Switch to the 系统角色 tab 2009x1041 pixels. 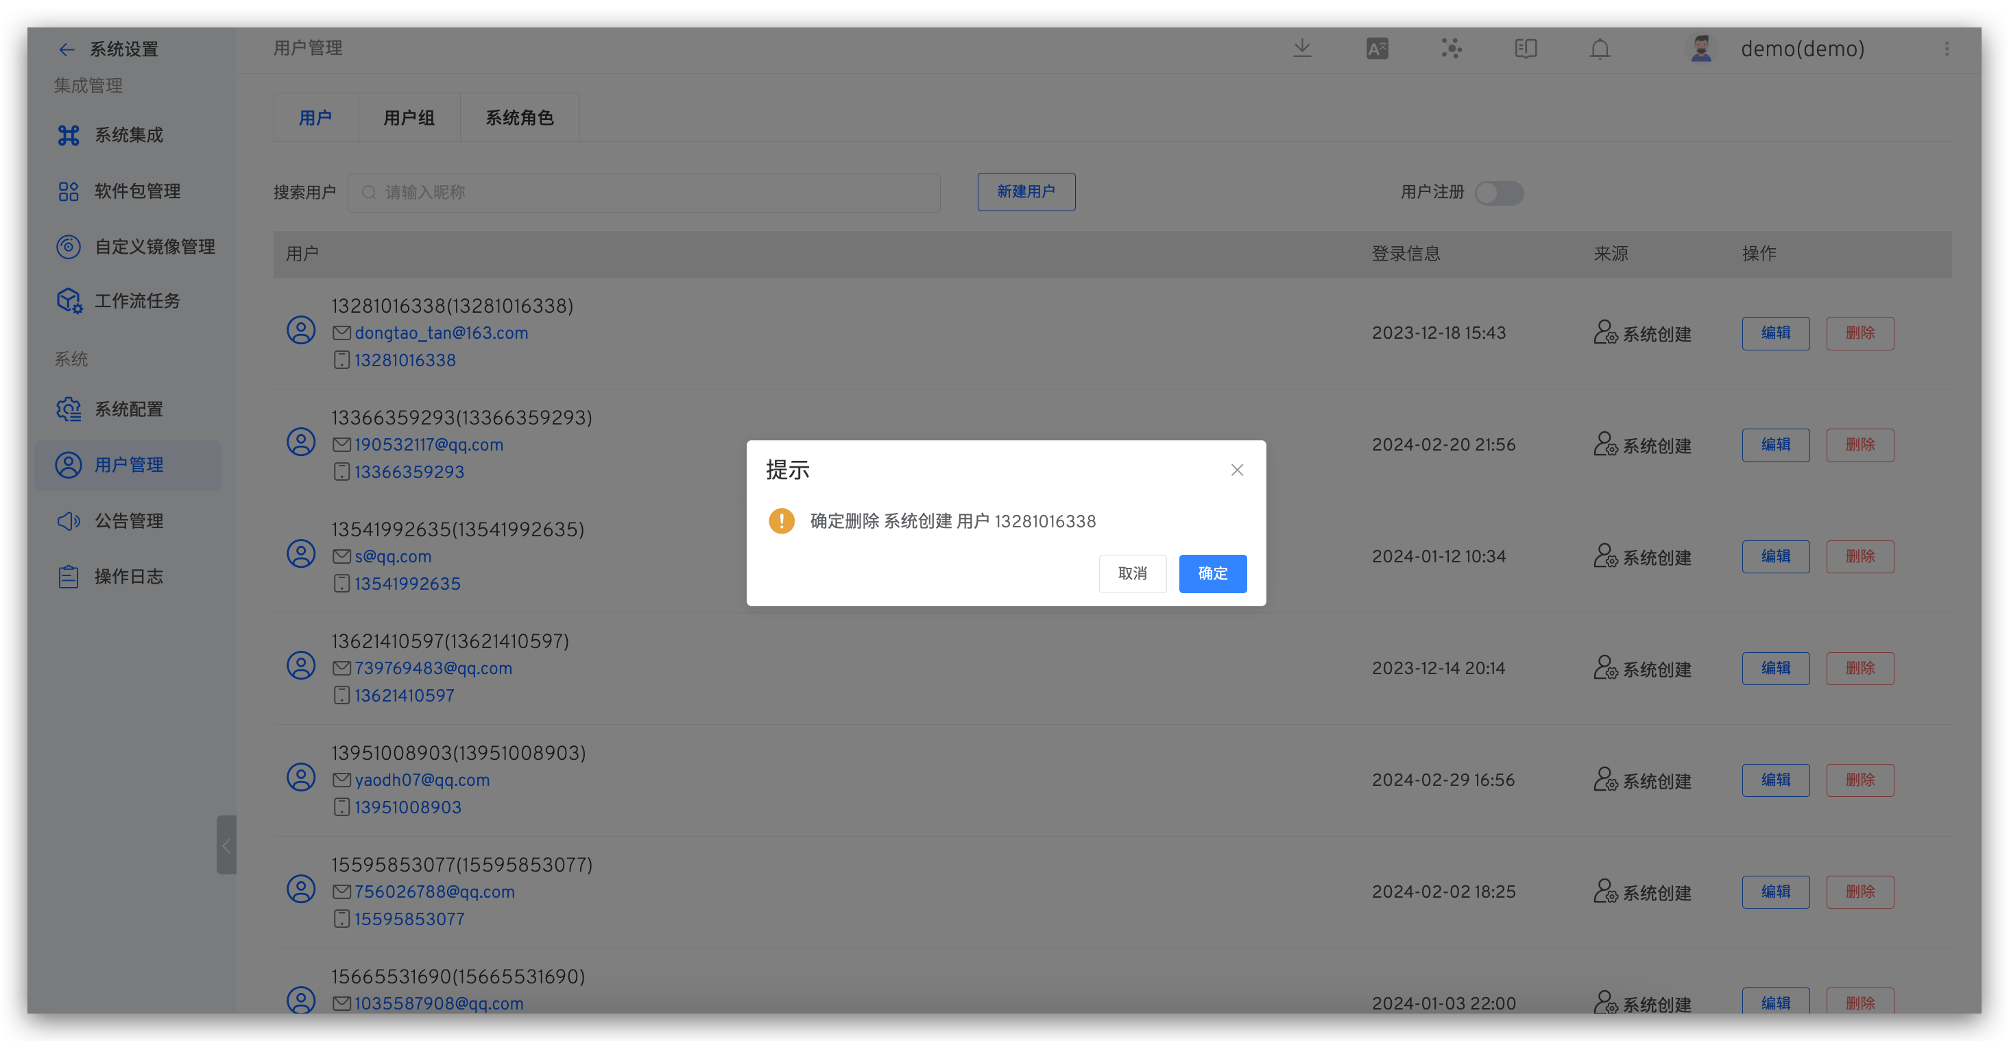520,118
